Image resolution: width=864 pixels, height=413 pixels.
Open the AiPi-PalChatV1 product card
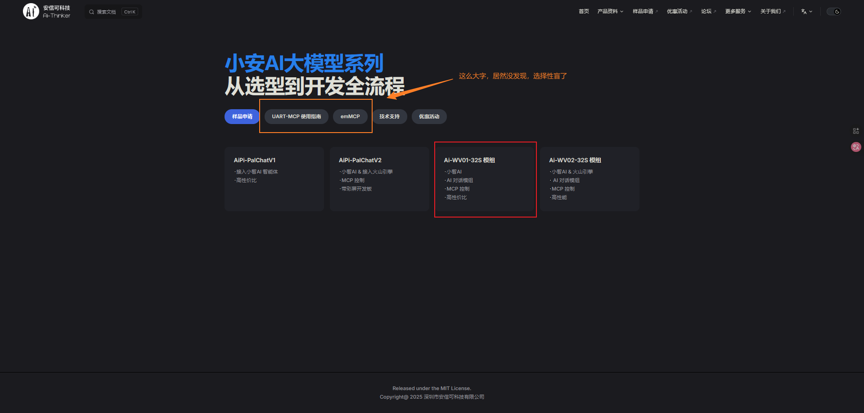(x=274, y=179)
